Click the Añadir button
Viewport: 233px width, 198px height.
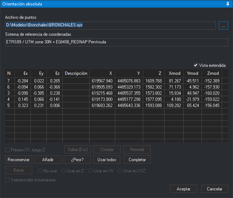point(48,159)
